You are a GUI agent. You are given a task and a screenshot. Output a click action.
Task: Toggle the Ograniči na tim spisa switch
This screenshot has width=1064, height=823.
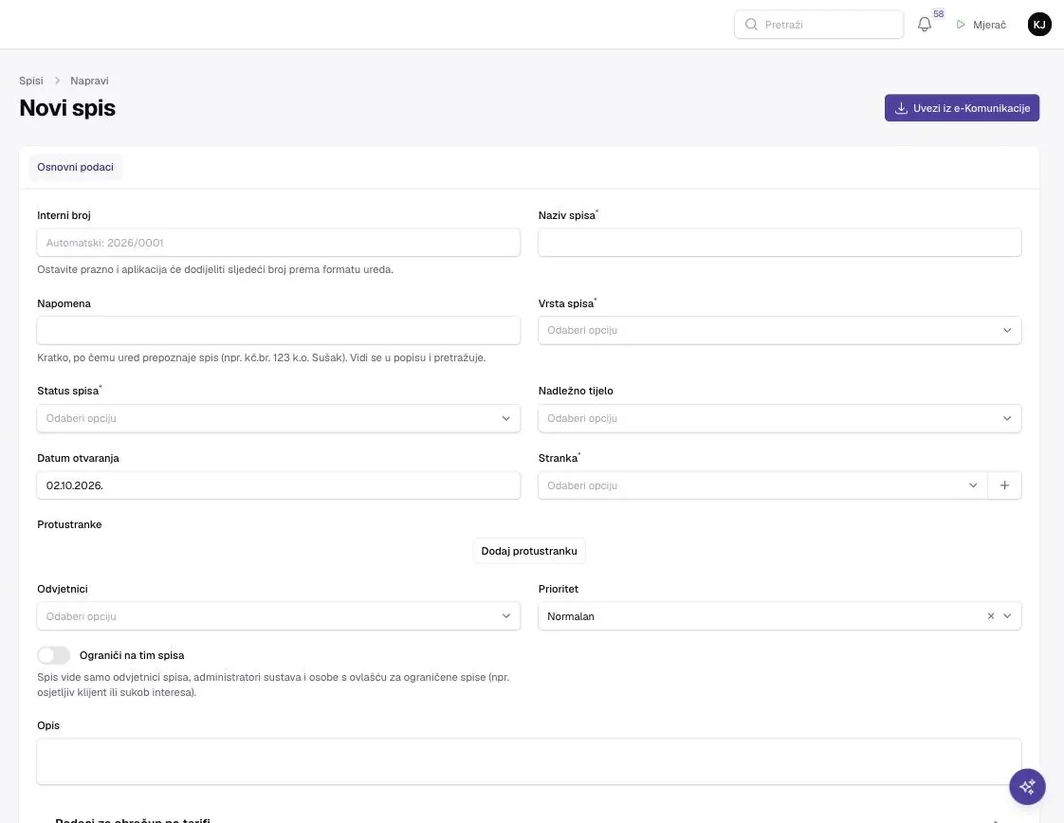click(x=54, y=655)
